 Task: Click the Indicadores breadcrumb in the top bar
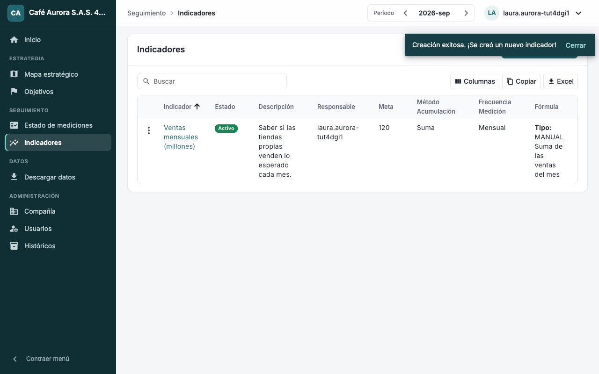coord(197,13)
